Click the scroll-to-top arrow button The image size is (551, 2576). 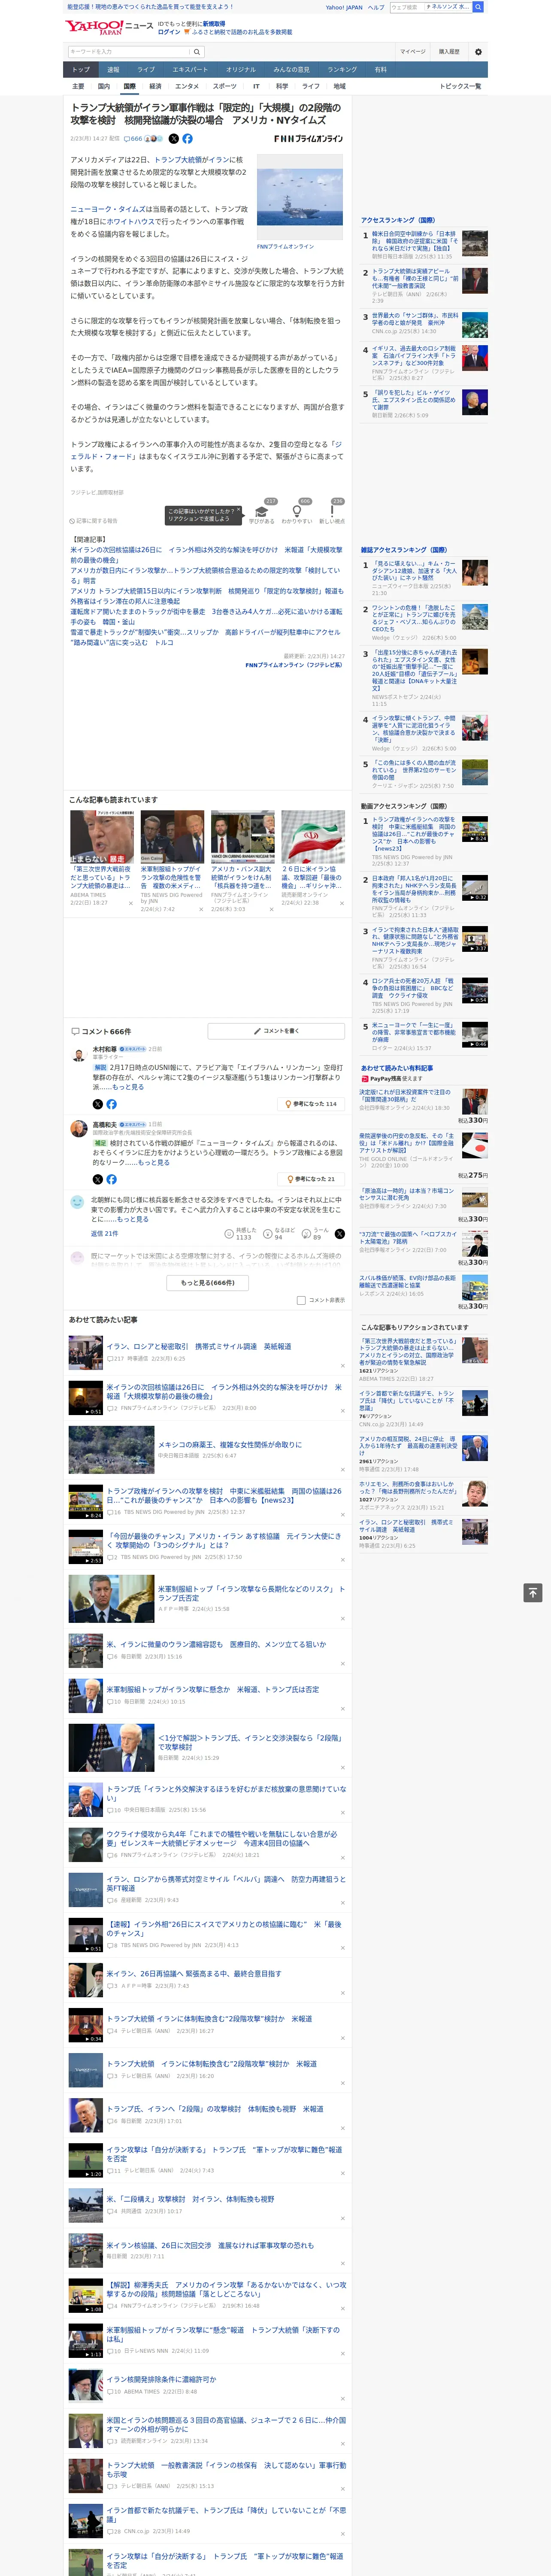click(533, 1593)
